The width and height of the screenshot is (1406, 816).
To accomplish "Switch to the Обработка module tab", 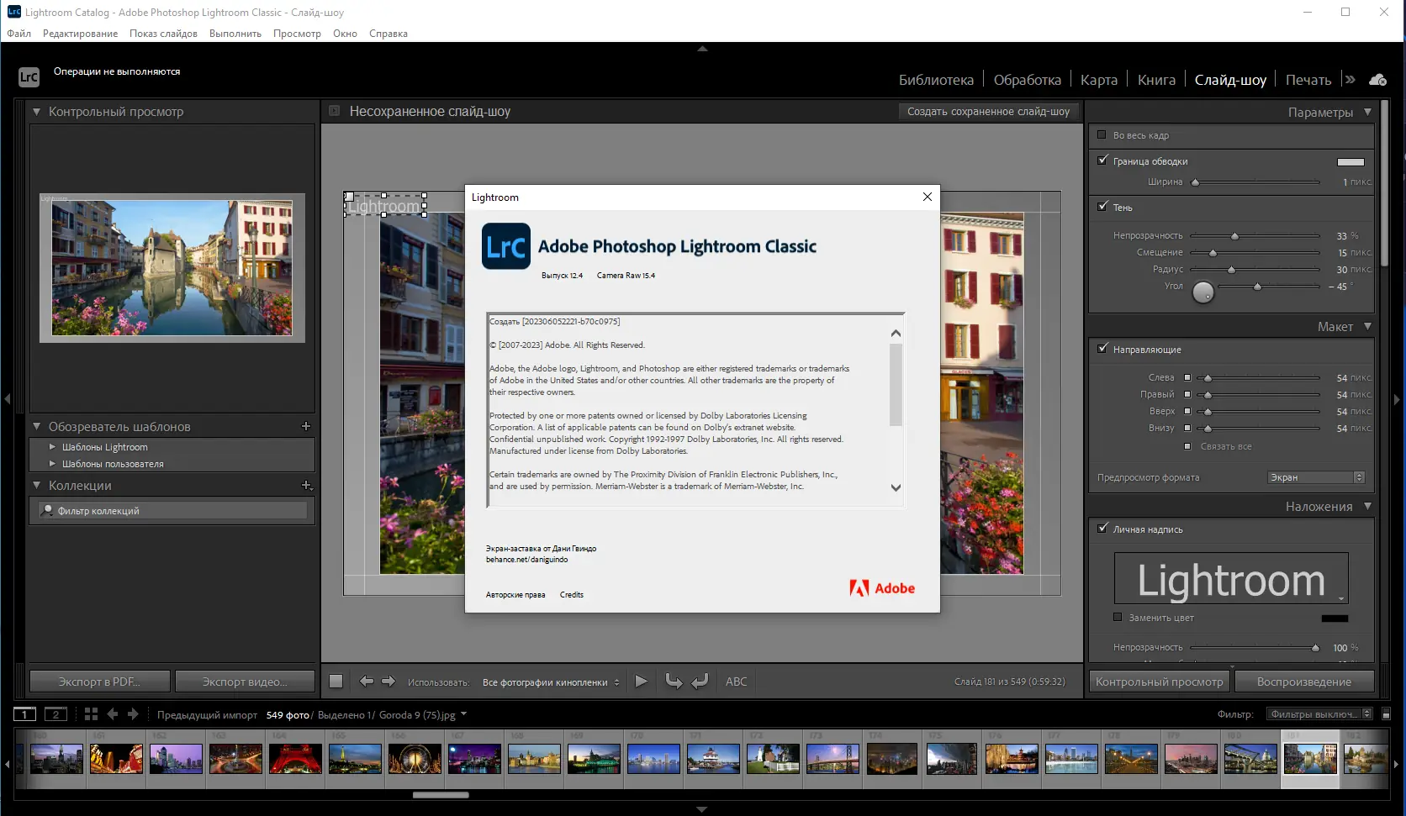I will click(1027, 79).
